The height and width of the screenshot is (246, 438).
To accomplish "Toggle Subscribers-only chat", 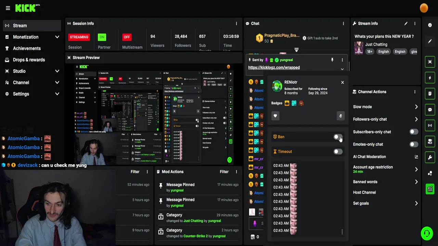I will point(413,132).
